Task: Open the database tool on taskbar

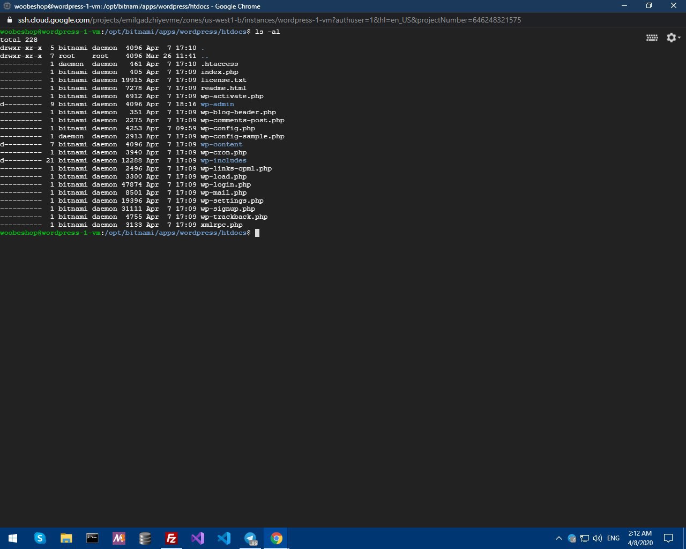Action: coord(145,538)
